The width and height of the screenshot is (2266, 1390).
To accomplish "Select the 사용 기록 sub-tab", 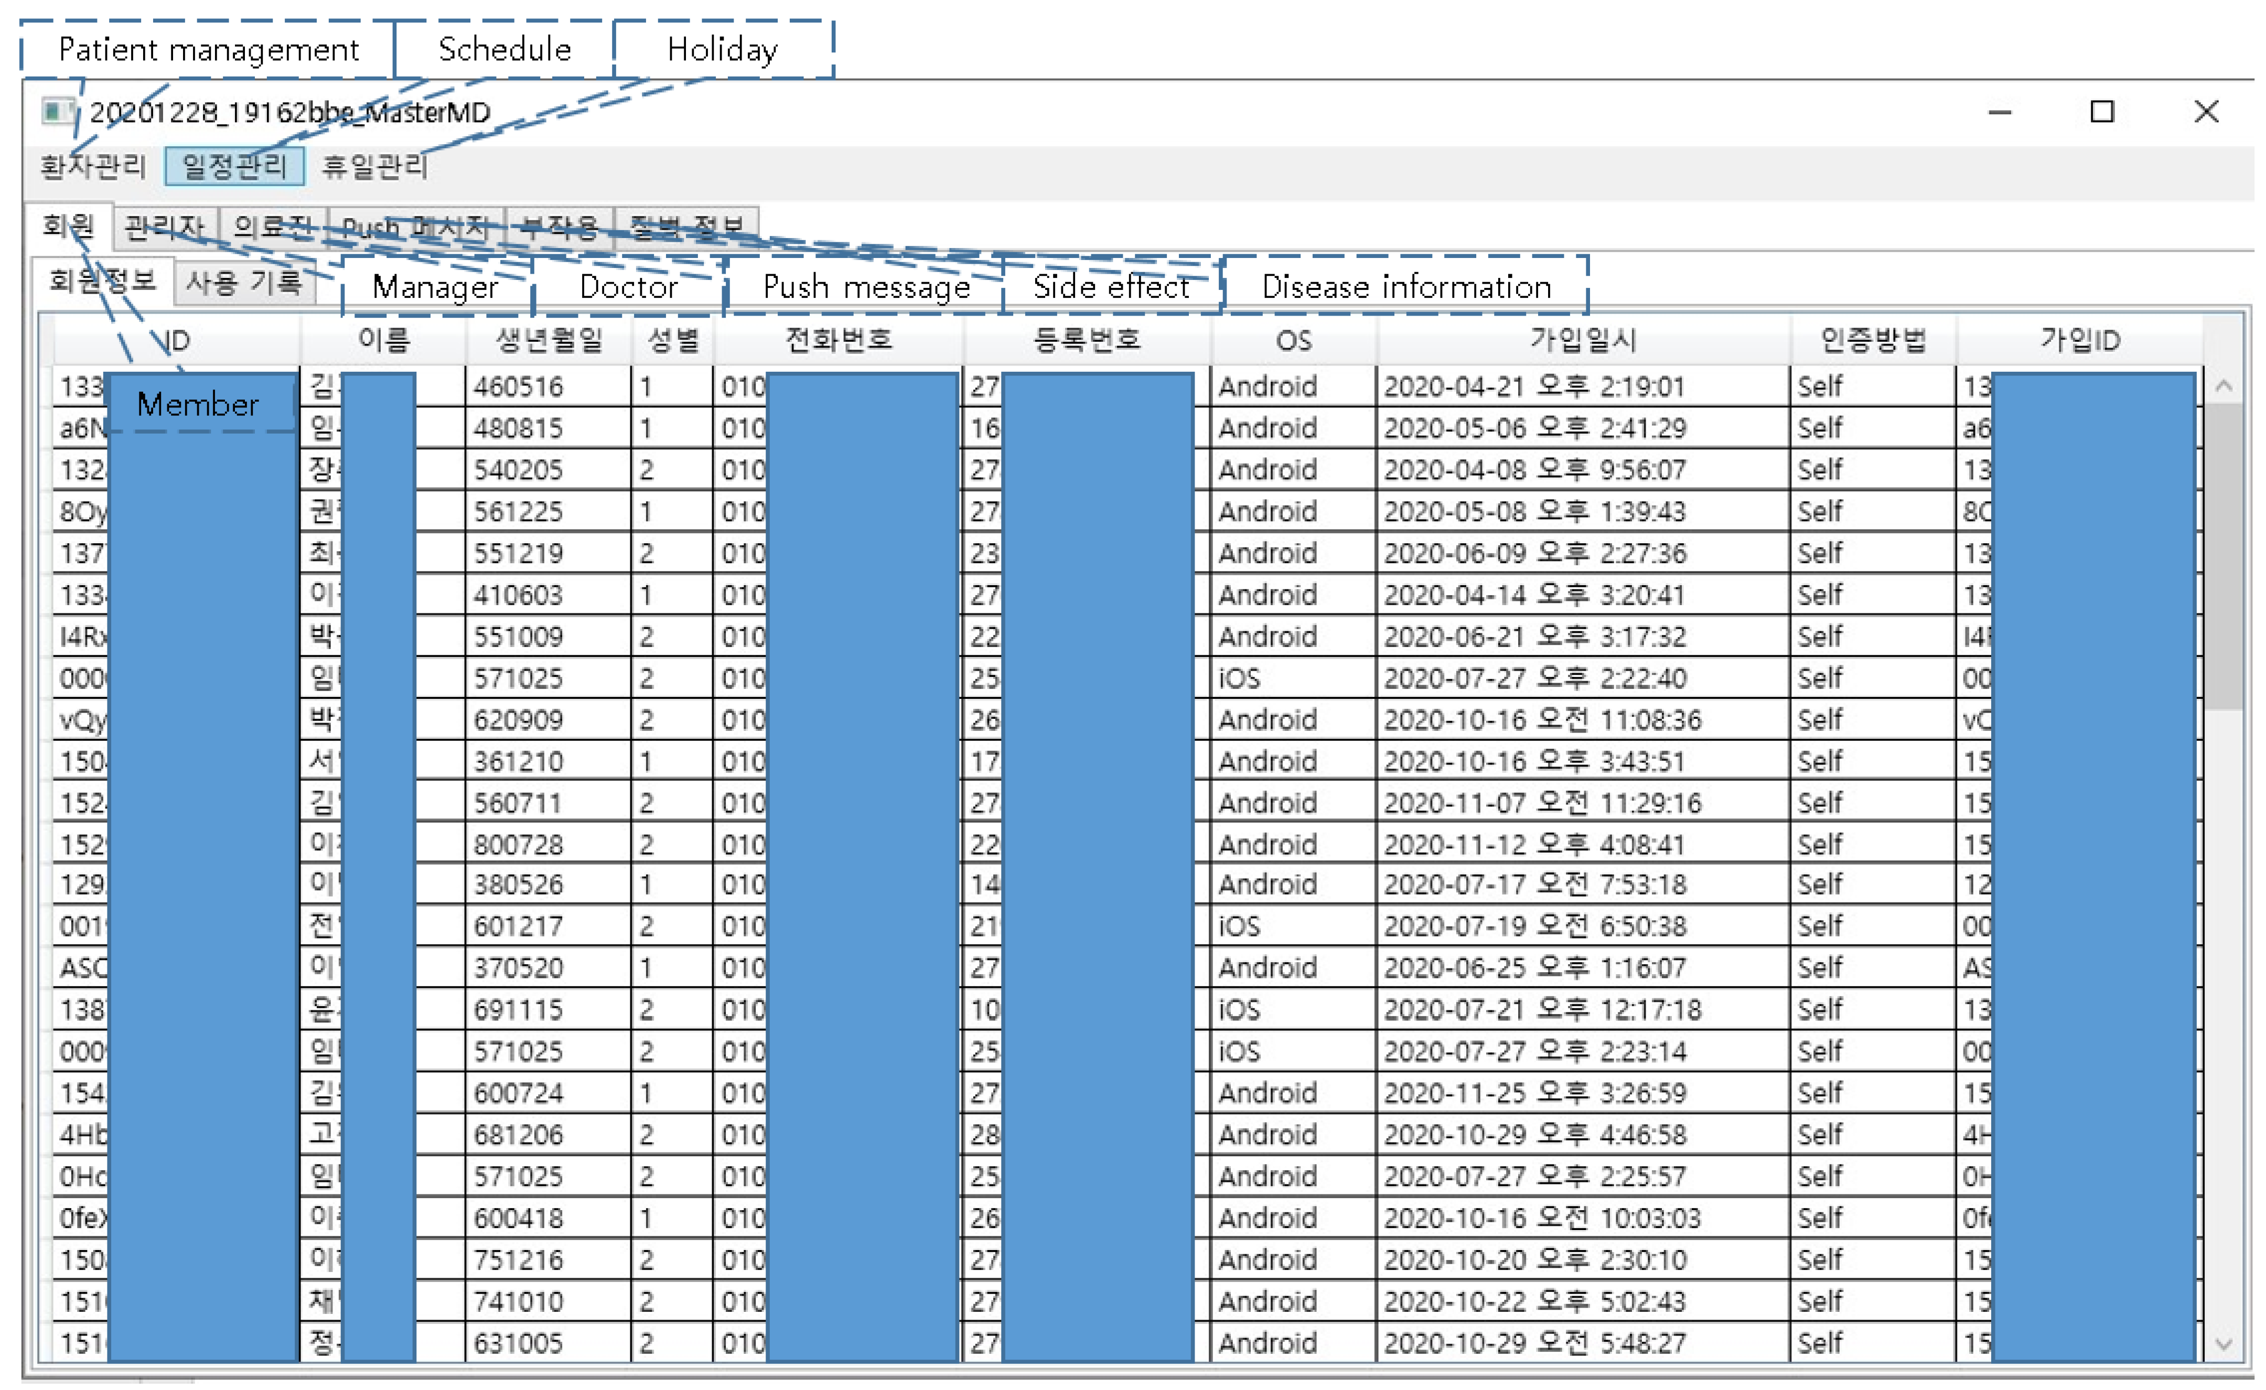I will (x=244, y=282).
